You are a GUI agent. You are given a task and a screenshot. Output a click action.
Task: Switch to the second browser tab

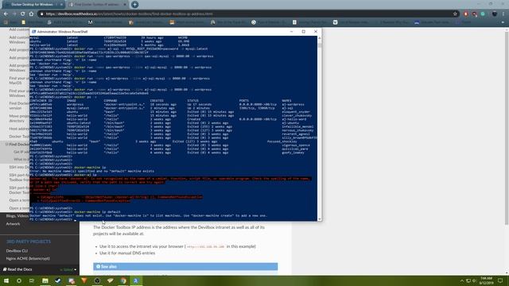[96, 5]
